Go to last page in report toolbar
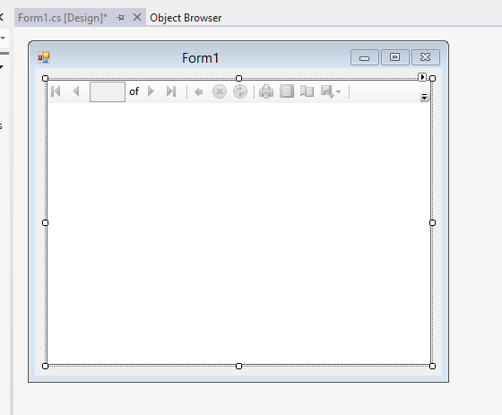Viewport: 502px width, 415px height. click(x=171, y=91)
